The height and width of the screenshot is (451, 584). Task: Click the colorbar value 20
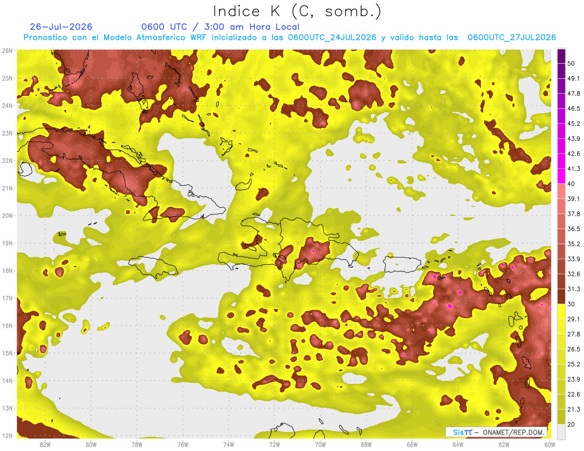pyautogui.click(x=572, y=424)
